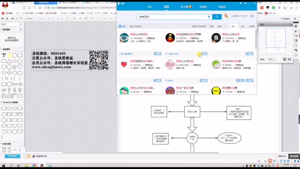Activate the format painter brush
The height and width of the screenshot is (169, 300).
21,19
